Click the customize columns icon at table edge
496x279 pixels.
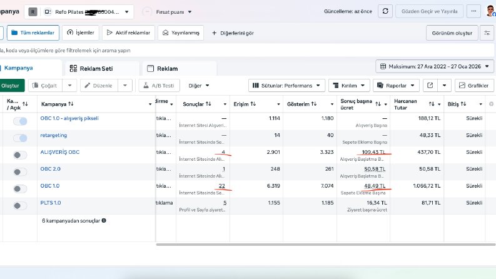point(491,104)
